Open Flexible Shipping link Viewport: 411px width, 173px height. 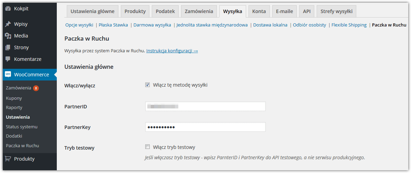(349, 25)
